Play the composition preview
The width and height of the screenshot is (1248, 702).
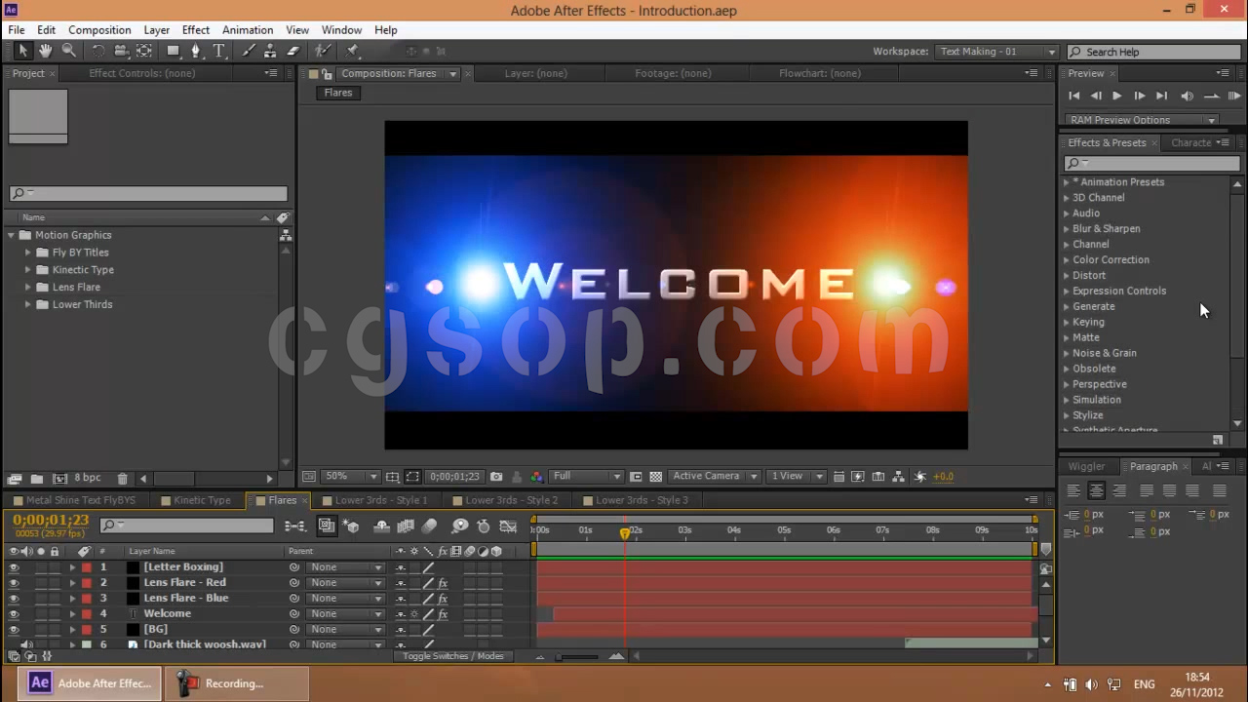click(1117, 96)
